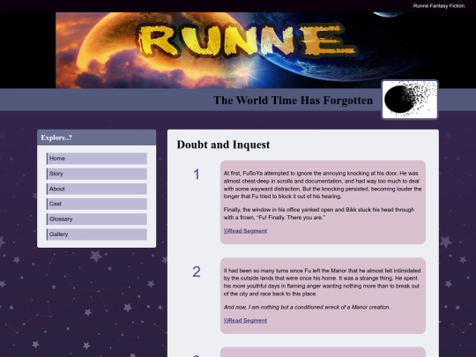
Task: Open the Story navigation link
Action: (97, 174)
